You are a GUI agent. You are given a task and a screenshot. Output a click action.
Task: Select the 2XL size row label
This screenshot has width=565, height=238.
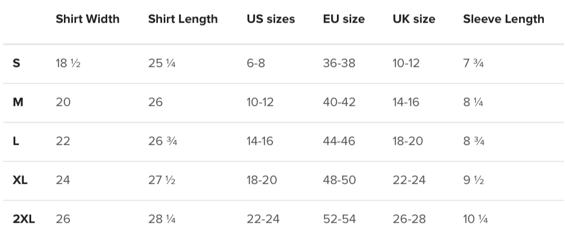pos(24,219)
